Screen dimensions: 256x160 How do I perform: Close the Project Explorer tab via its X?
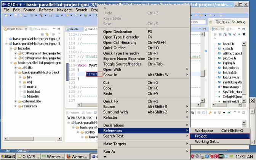coord(26,29)
